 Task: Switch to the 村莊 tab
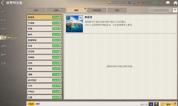coord(117,10)
